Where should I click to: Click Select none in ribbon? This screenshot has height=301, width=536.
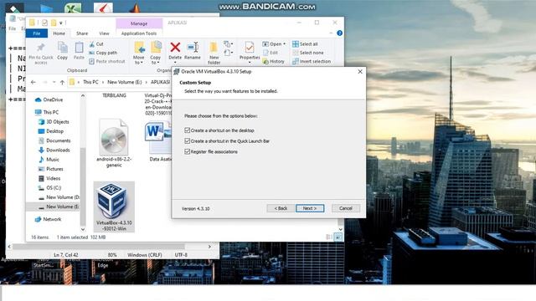tap(307, 53)
